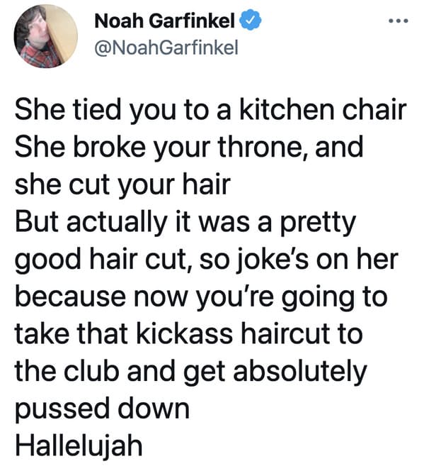Open Noah Garfinkel's profile picture

click(46, 36)
